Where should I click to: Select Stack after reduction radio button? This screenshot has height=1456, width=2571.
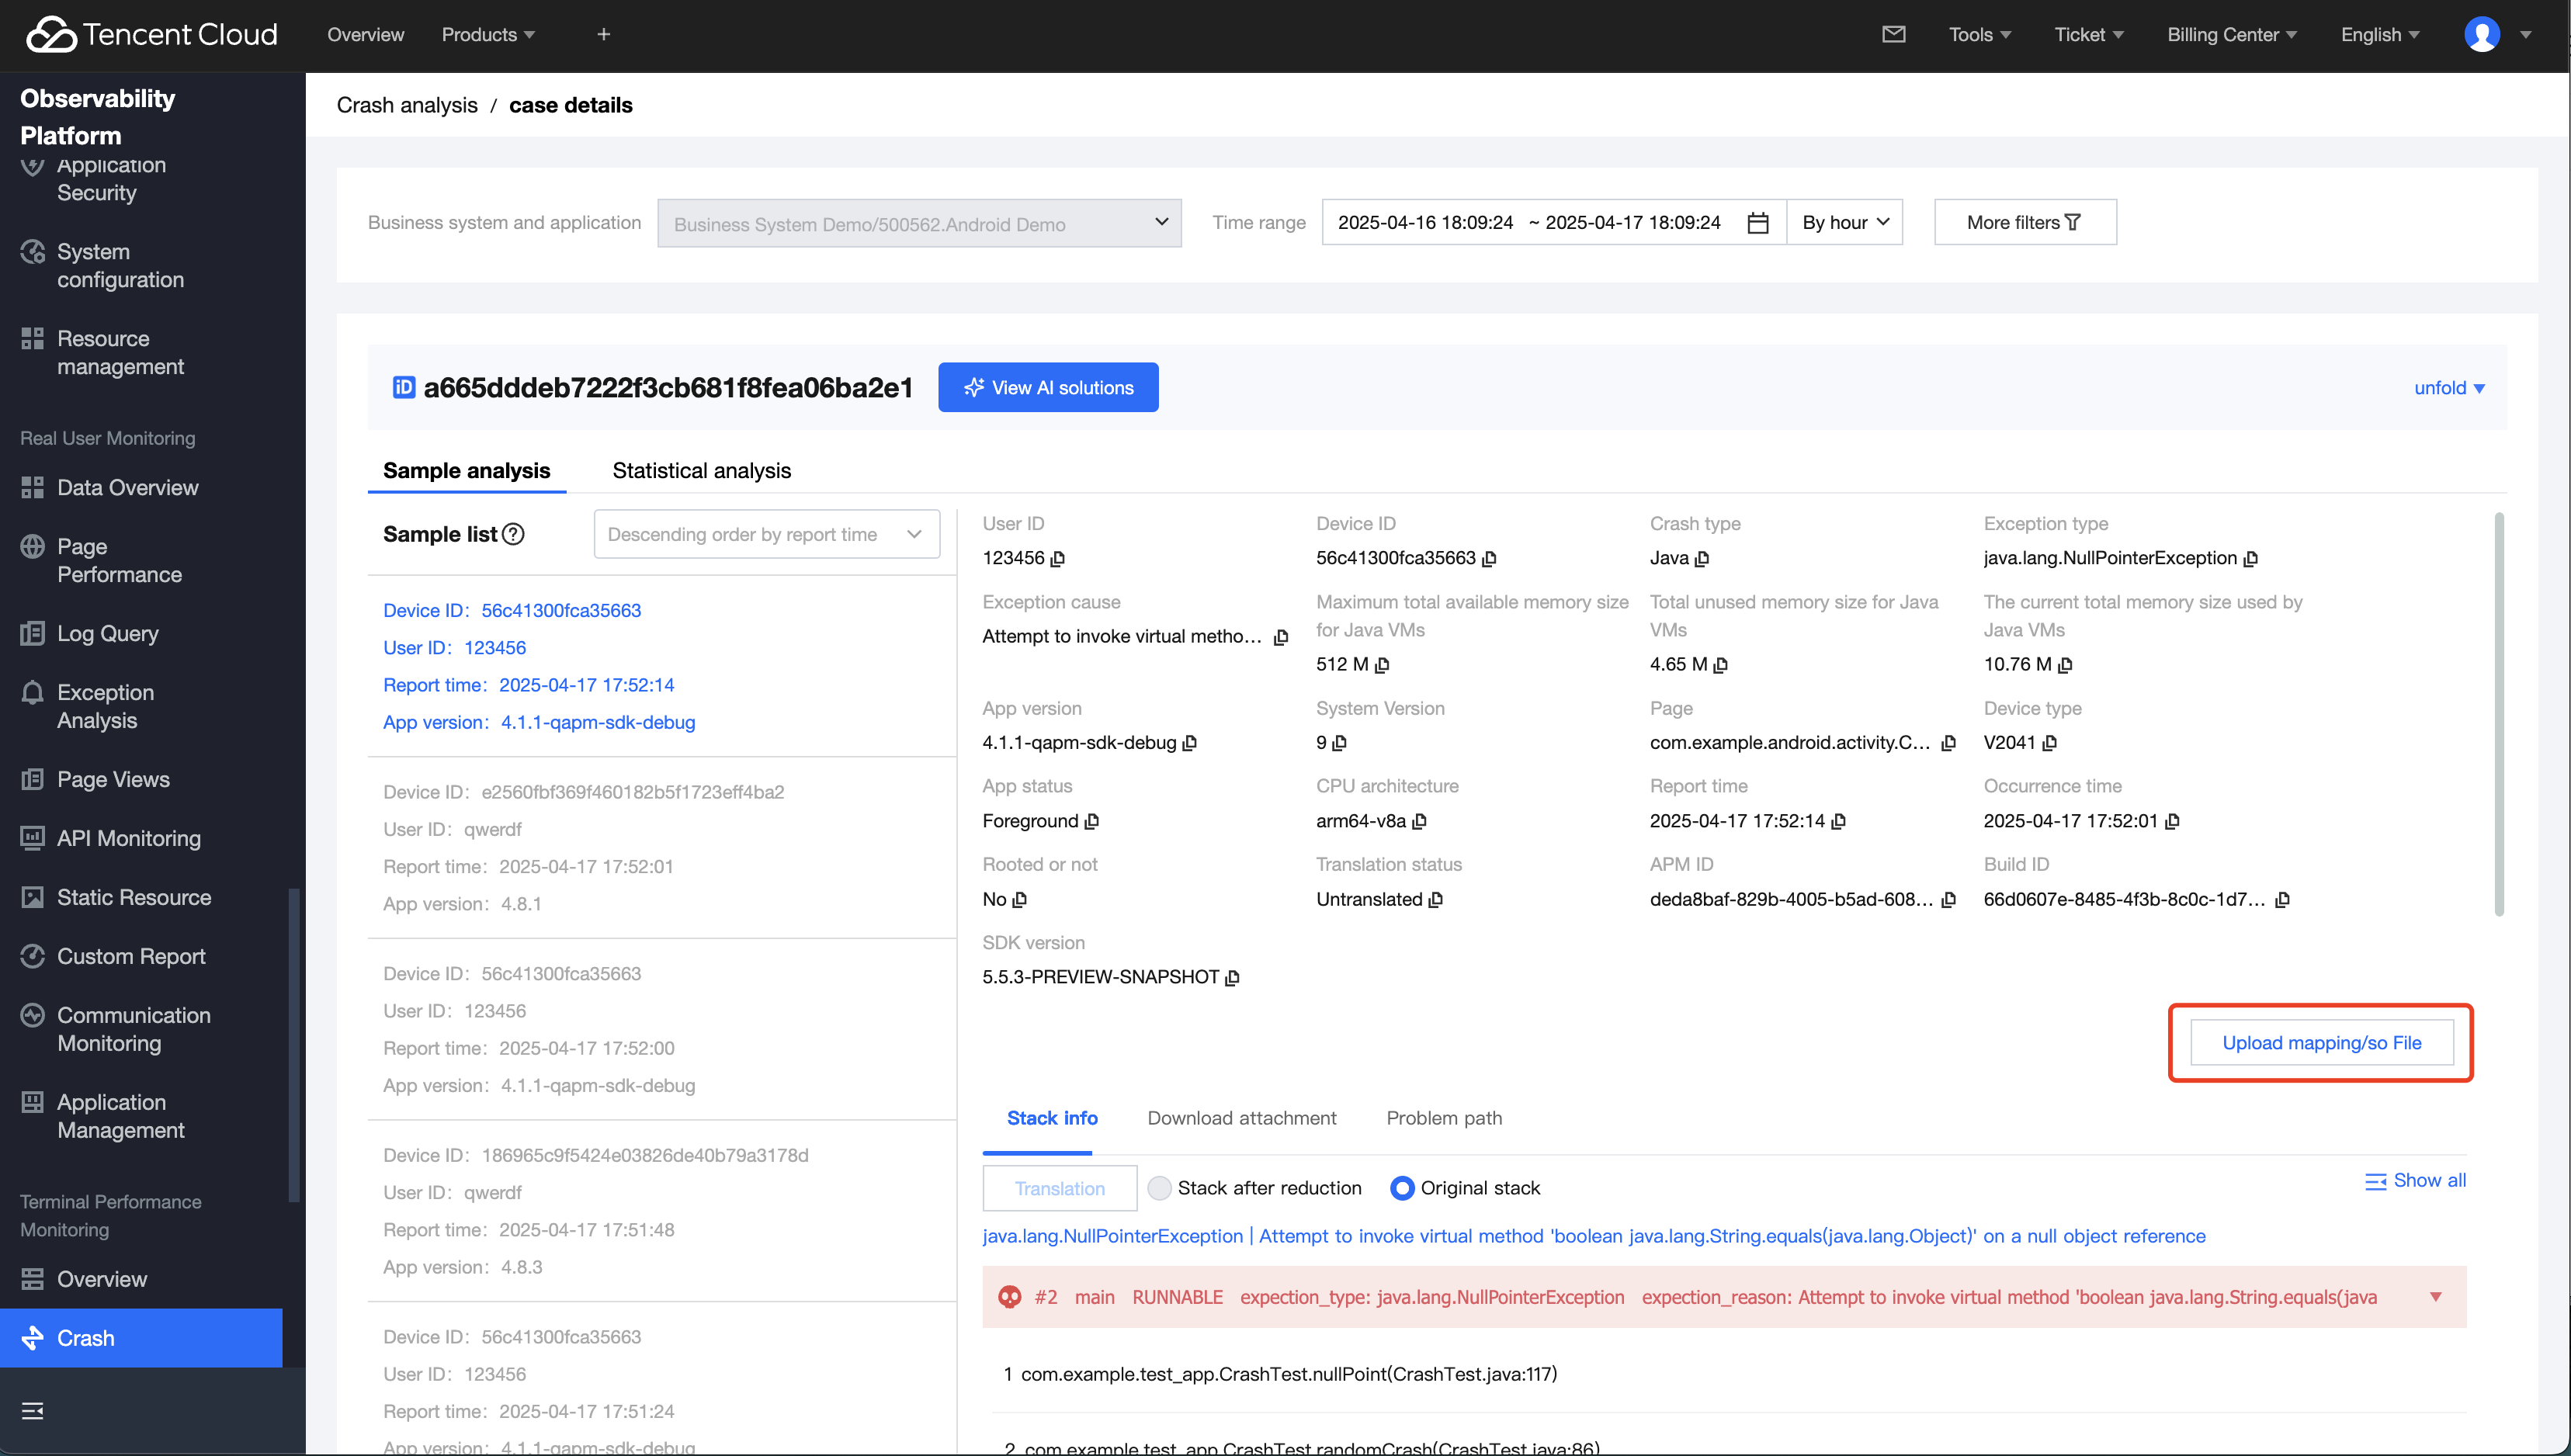coord(1159,1188)
